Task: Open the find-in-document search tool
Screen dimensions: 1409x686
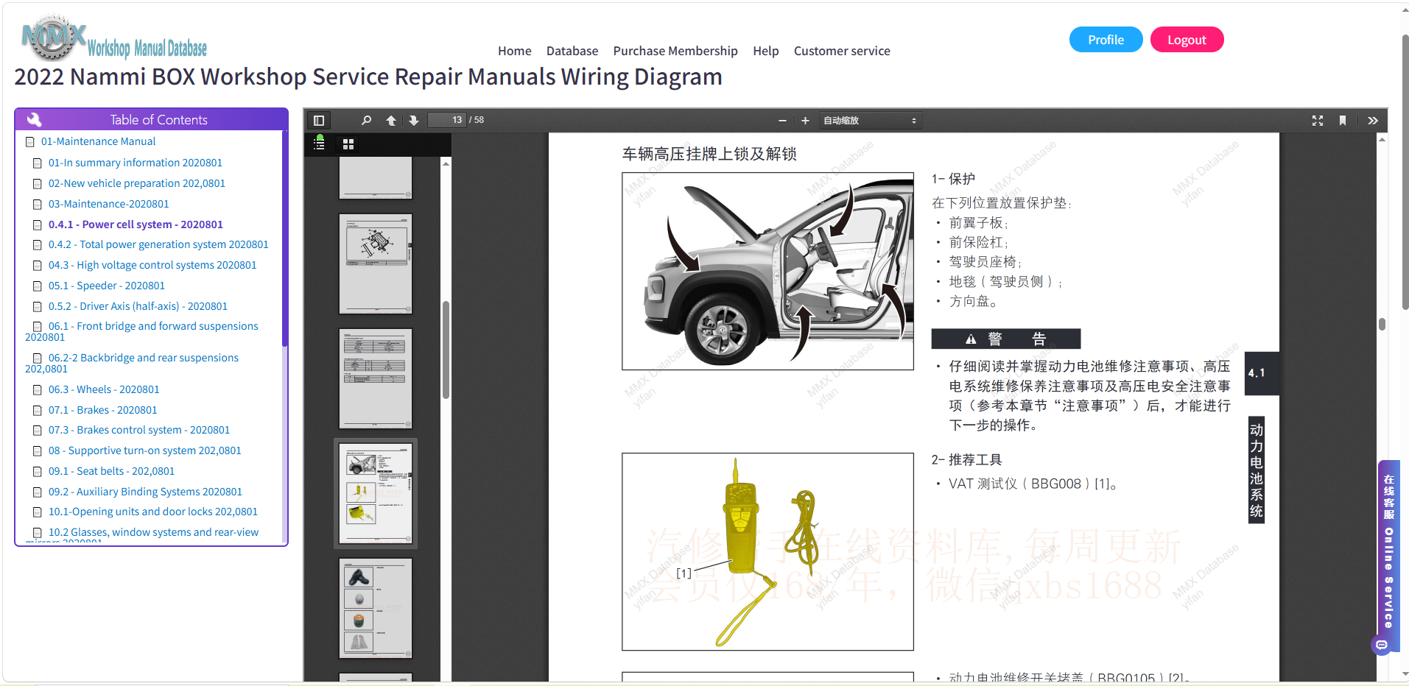Action: (x=366, y=120)
